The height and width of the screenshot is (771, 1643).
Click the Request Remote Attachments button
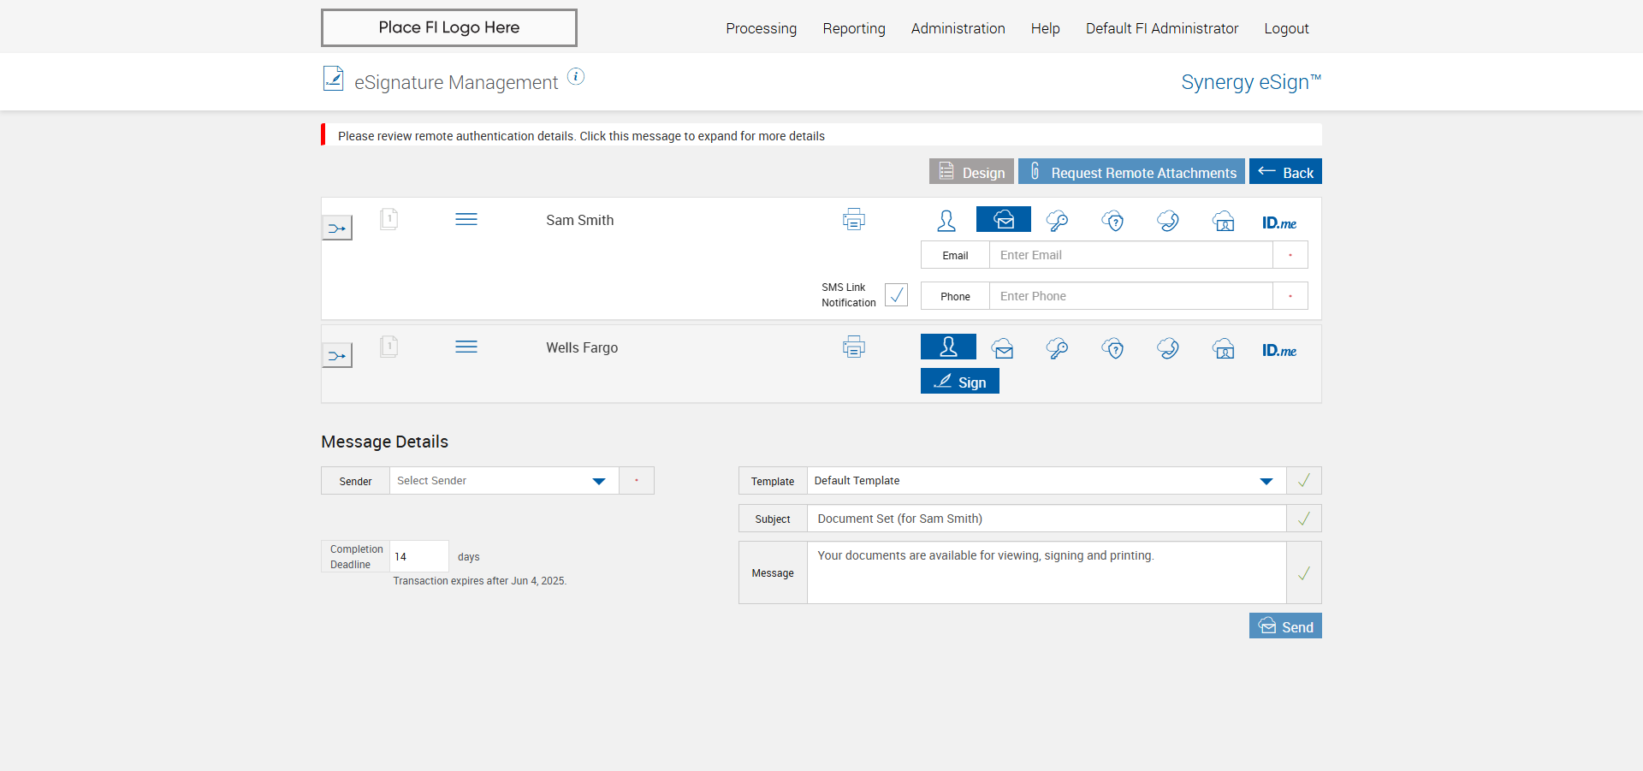pos(1131,171)
